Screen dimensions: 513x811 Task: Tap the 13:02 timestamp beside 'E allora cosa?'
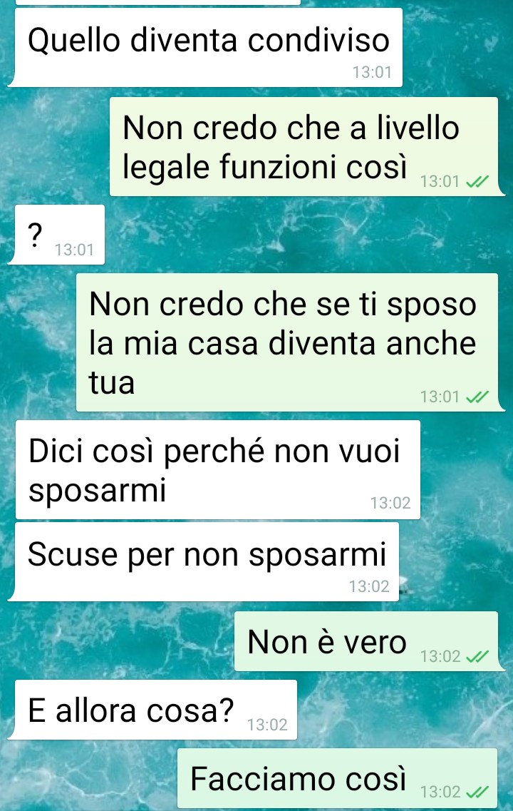tap(267, 725)
